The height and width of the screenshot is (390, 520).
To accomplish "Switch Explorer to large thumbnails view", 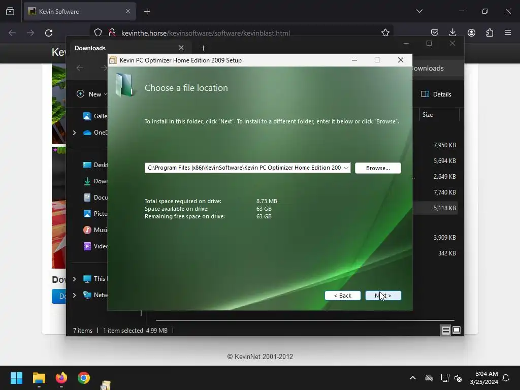I will coord(457,330).
